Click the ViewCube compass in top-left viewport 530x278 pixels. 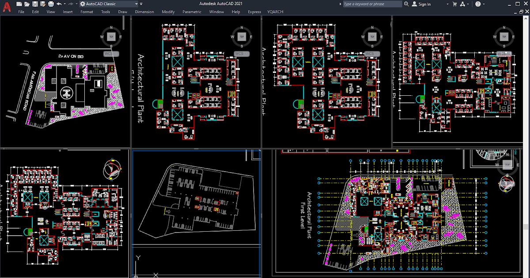(x=111, y=36)
